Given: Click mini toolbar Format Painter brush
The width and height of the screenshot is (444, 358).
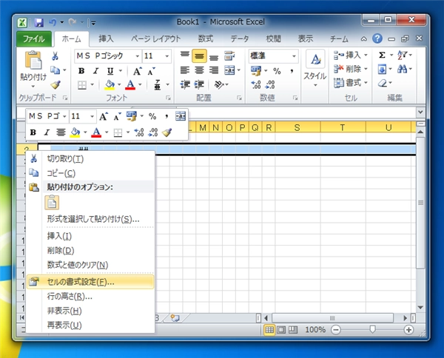Looking at the screenshot, I should click(x=166, y=132).
